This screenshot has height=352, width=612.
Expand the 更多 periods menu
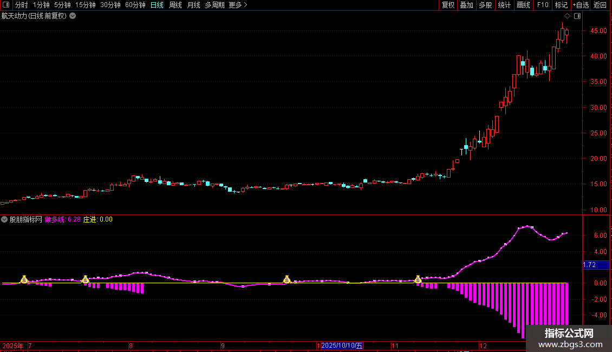[x=238, y=5]
